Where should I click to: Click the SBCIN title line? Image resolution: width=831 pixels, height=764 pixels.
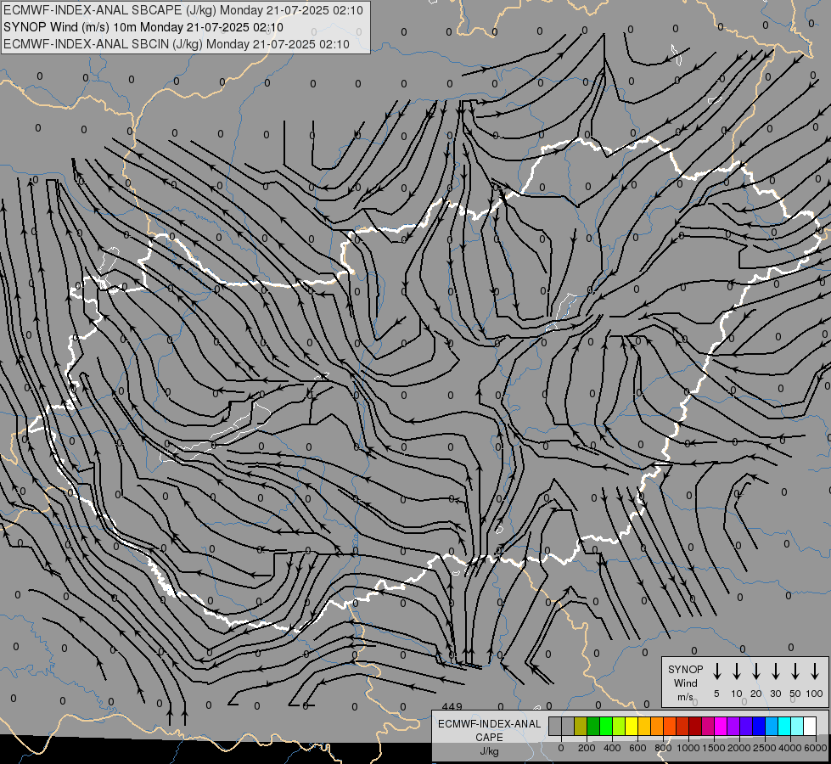click(x=177, y=44)
